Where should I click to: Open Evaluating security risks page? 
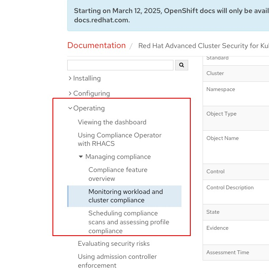tap(114, 244)
